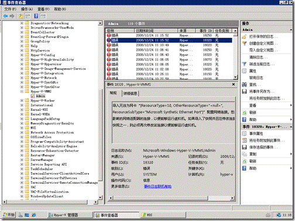Click Disable Log in actions pane

click(x=256, y=78)
